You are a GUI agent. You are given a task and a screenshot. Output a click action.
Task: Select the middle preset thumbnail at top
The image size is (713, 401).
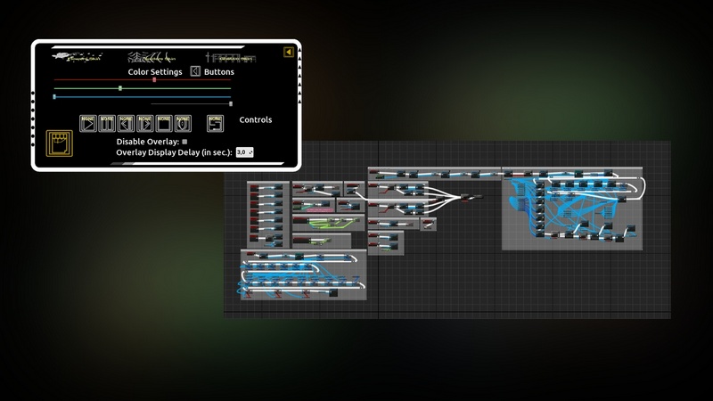152,56
